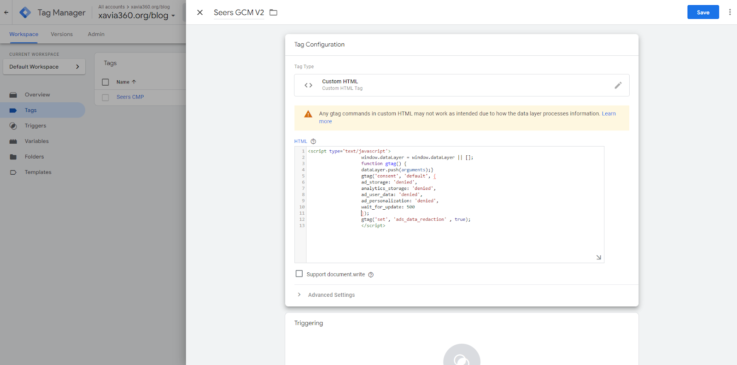Screen dimensions: 737x365
Task: Open Templates in sidebar
Action: [x=38, y=172]
